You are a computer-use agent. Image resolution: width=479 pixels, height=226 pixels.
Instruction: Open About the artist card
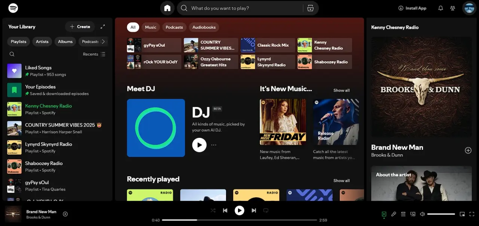(x=421, y=183)
